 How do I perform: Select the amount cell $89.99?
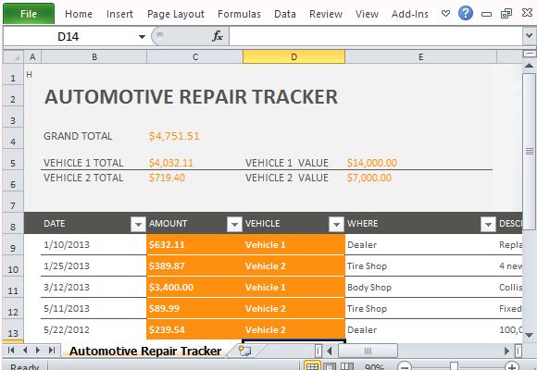[x=194, y=308]
